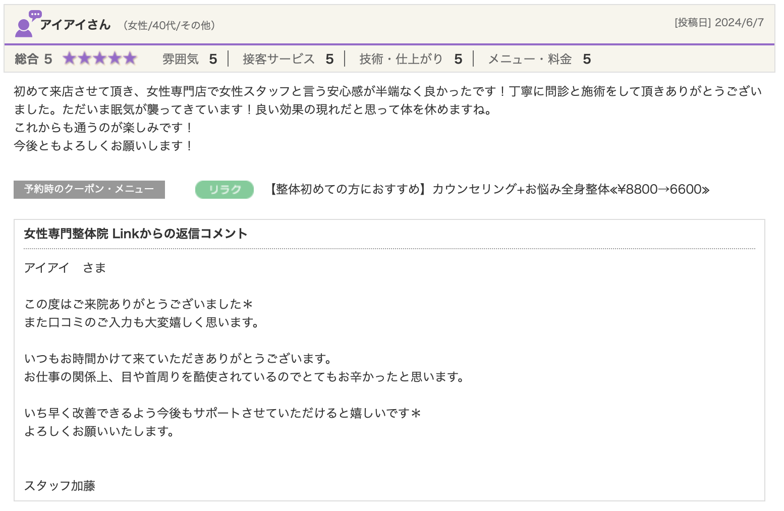The width and height of the screenshot is (784, 511).
Task: Click the 総合 5 overall score label
Action: (33, 59)
